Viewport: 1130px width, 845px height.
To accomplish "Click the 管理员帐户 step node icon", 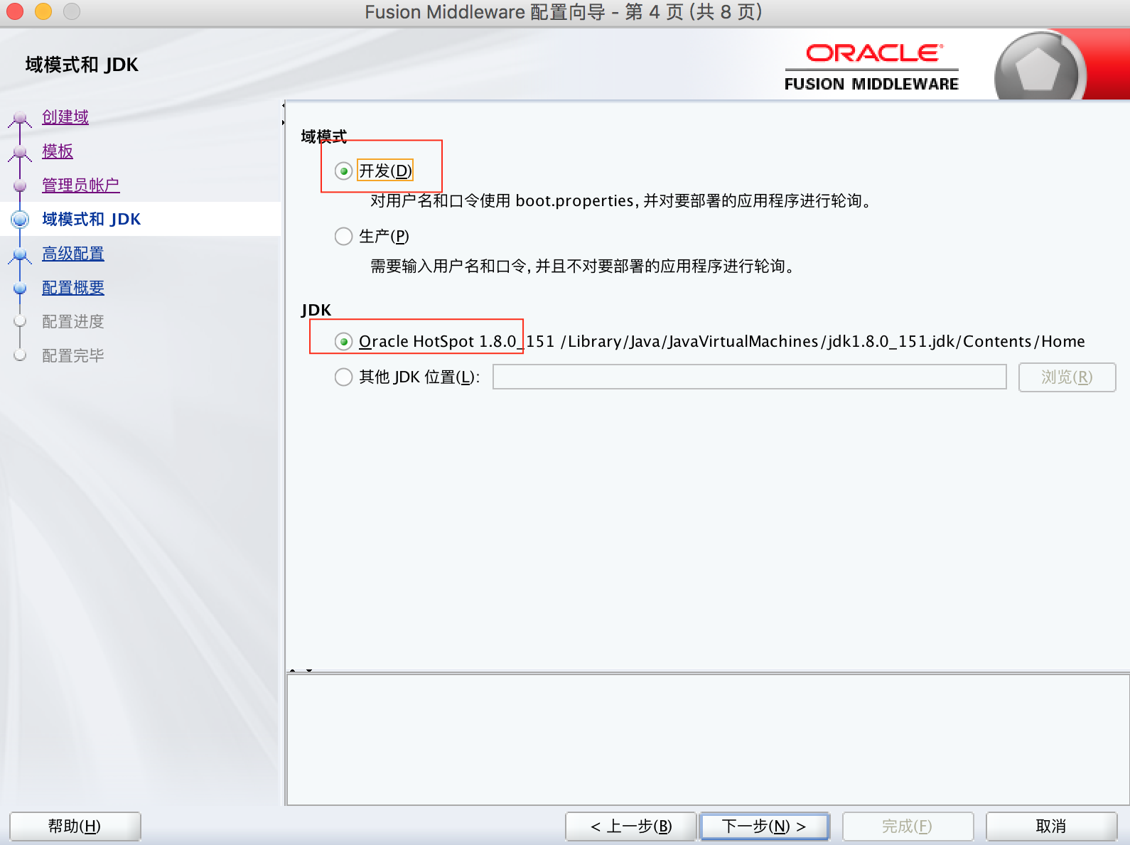I will click(20, 185).
